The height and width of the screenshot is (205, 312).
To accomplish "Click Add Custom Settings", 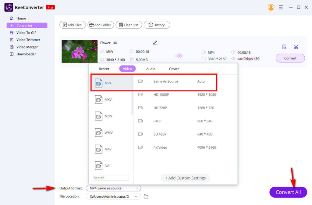I will tap(185, 178).
